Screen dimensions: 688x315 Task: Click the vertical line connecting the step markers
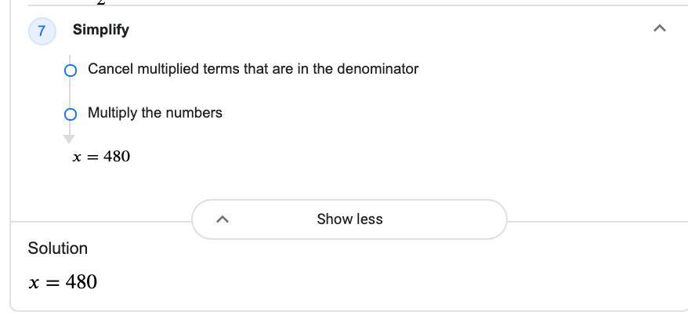click(70, 92)
